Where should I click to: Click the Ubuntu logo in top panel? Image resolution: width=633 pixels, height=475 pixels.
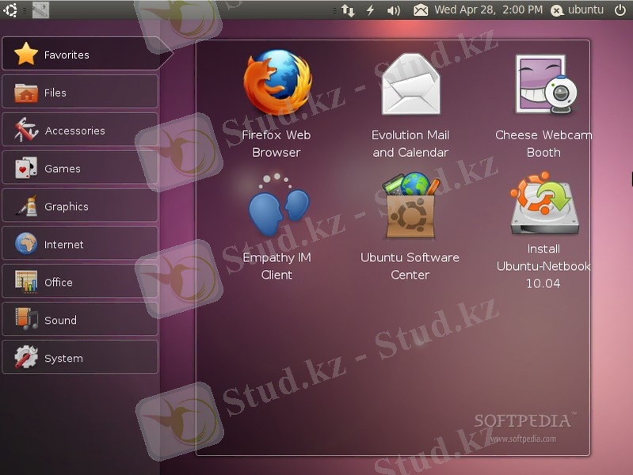(x=10, y=9)
